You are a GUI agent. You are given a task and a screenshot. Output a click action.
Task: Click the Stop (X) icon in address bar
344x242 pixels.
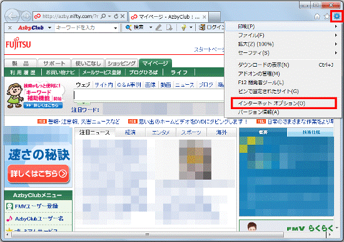[x=123, y=16]
